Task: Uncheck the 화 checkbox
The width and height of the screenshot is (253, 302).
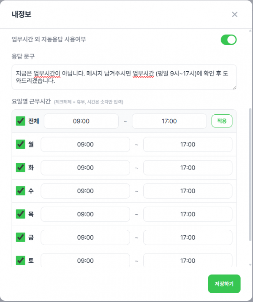Action: [x=20, y=167]
